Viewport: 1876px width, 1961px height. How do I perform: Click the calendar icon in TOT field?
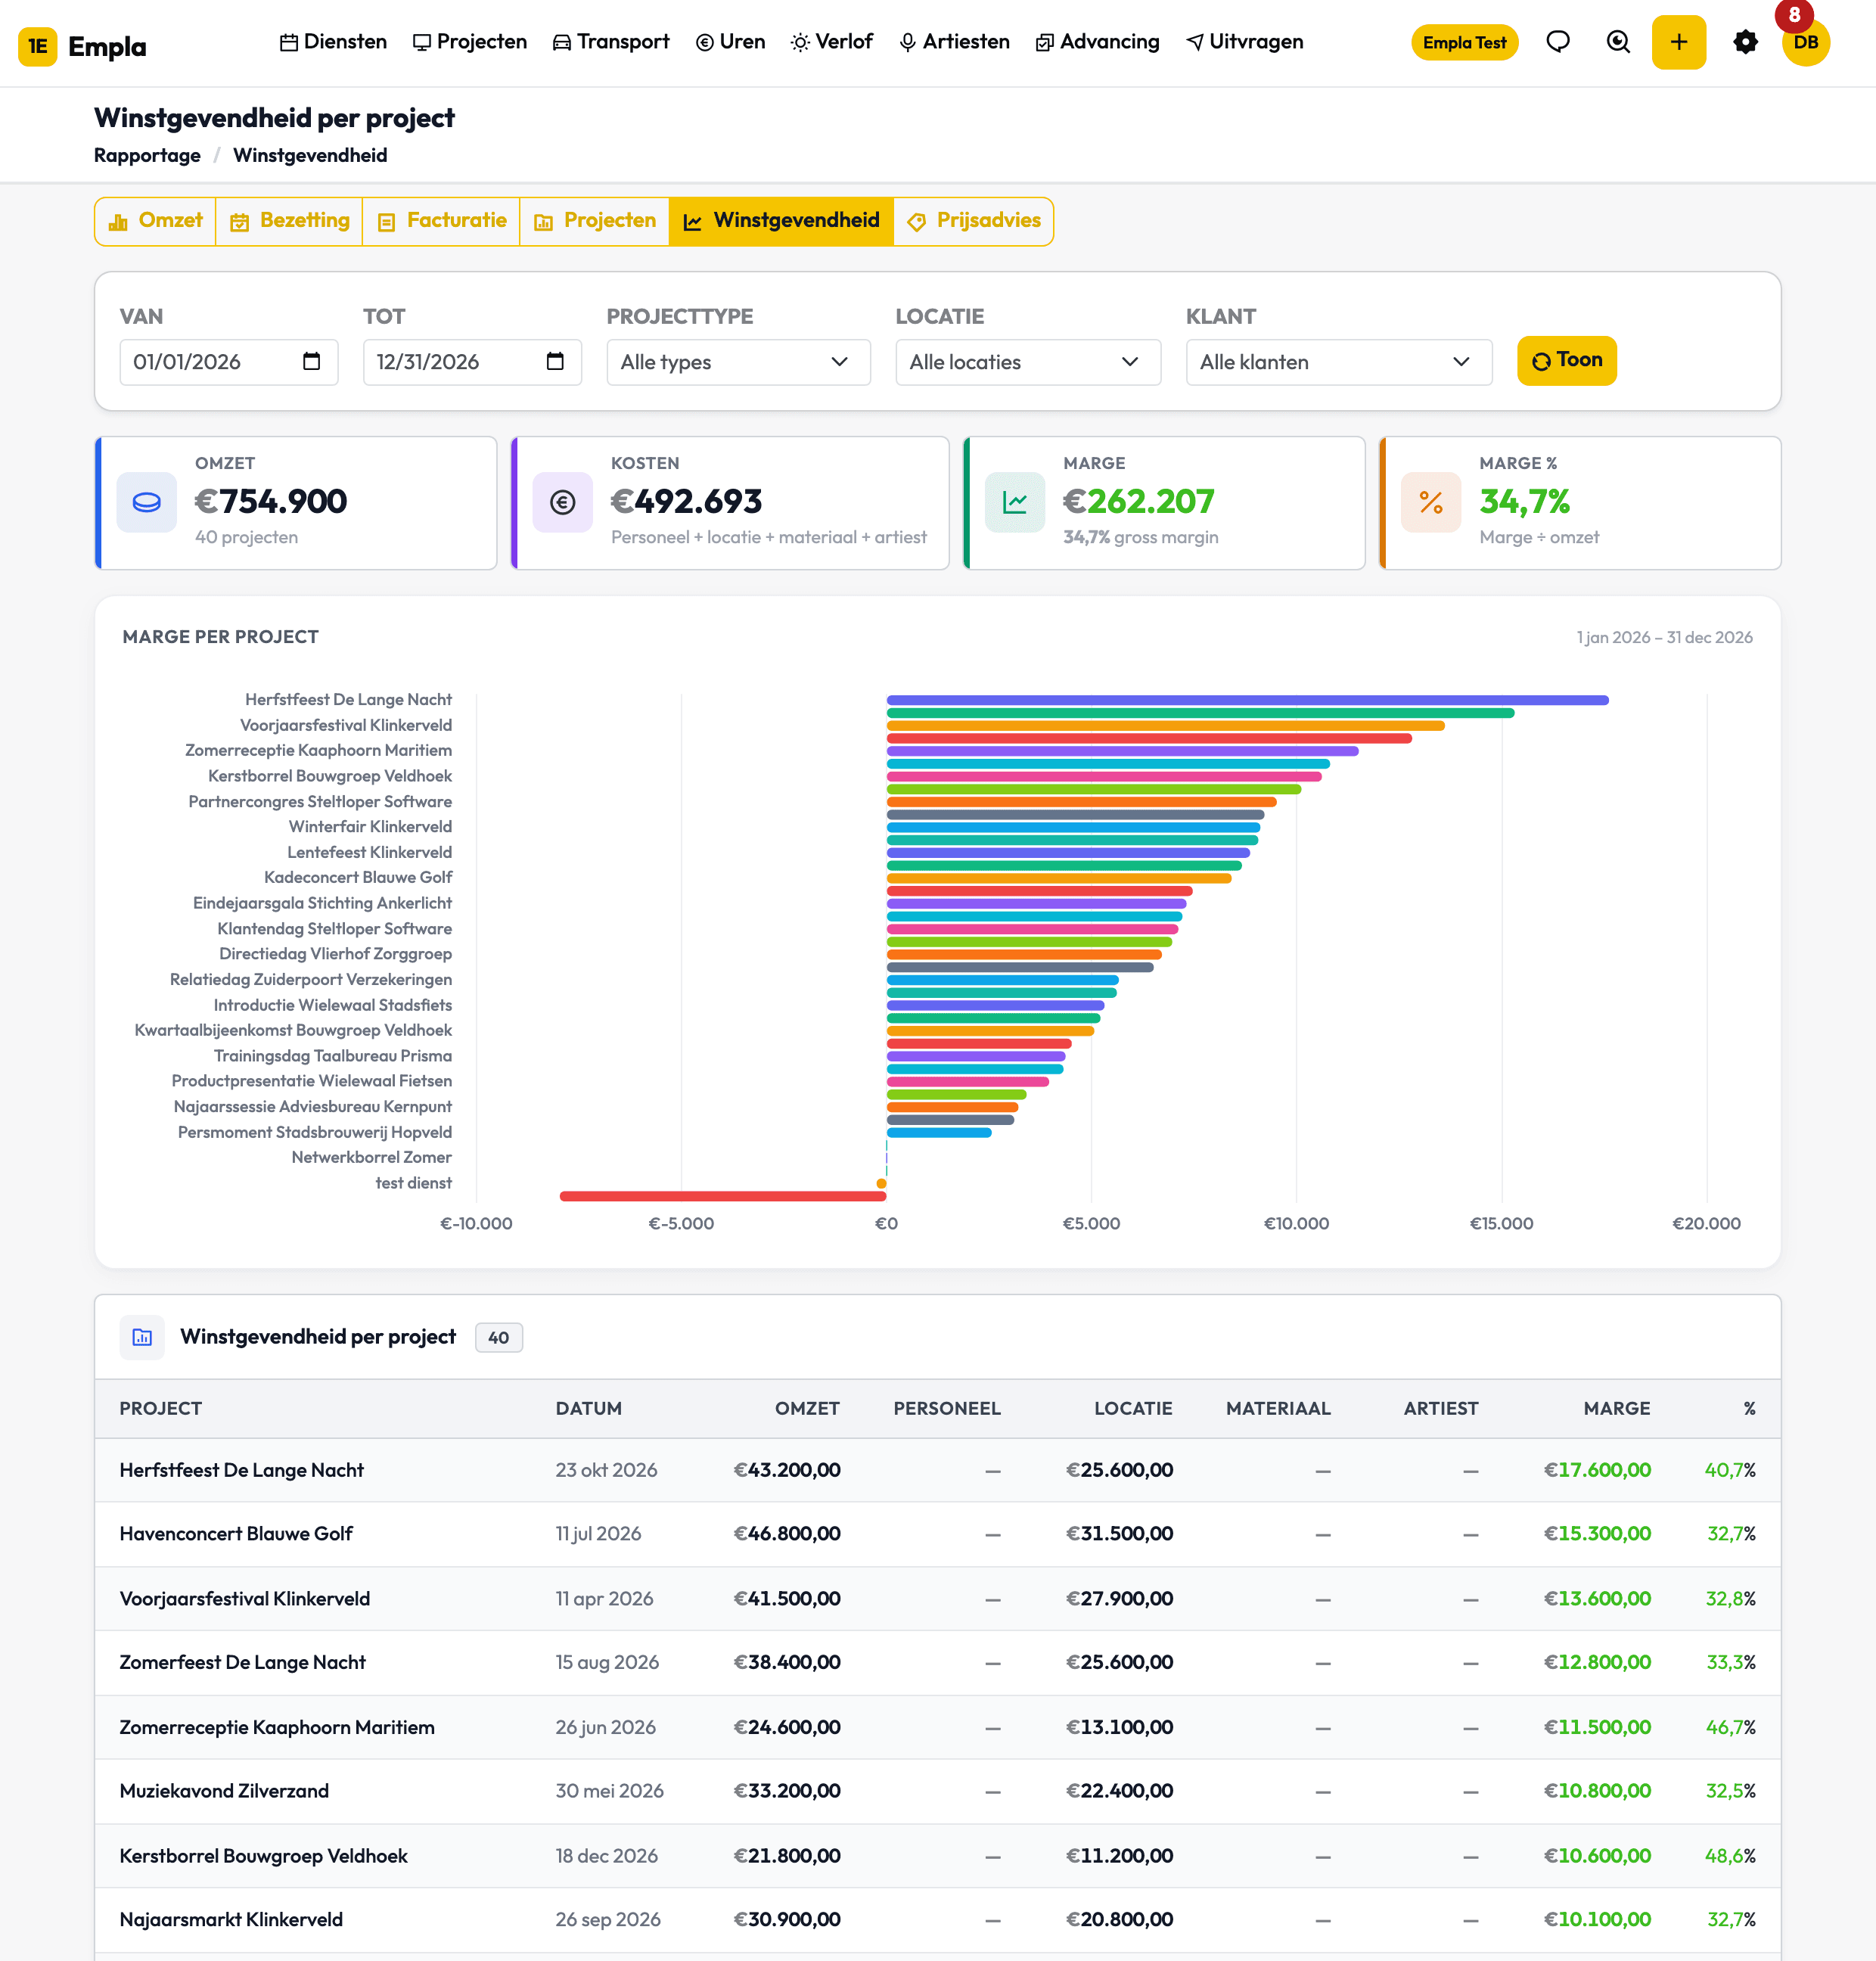(555, 361)
